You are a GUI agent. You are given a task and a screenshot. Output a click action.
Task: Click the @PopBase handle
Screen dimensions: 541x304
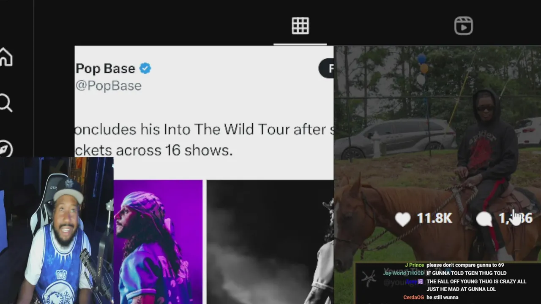click(x=108, y=86)
